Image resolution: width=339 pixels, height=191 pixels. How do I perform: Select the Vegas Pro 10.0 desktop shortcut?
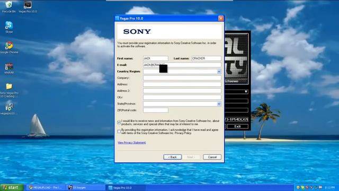[28, 6]
